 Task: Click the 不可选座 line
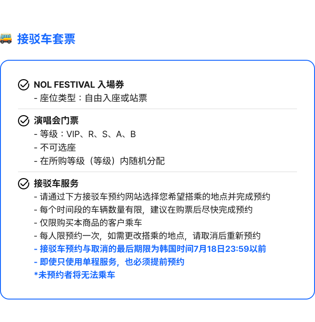55,148
